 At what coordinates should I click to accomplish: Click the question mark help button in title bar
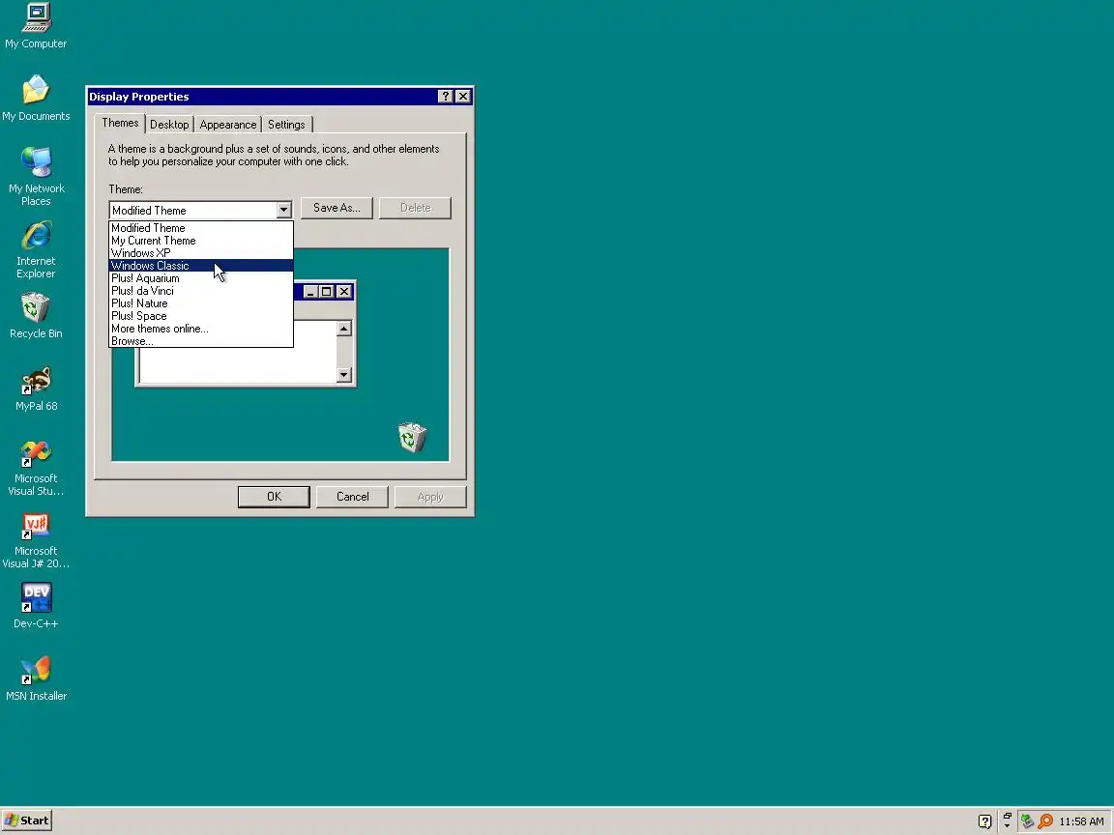click(x=446, y=97)
